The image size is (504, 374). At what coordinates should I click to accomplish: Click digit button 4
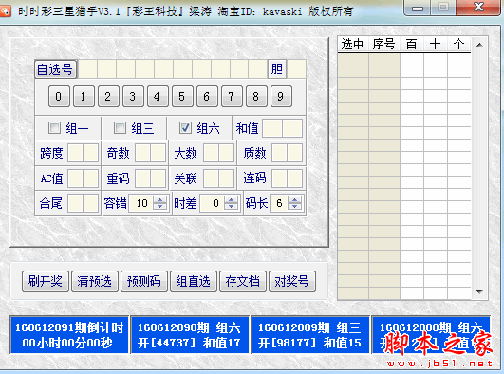[158, 96]
